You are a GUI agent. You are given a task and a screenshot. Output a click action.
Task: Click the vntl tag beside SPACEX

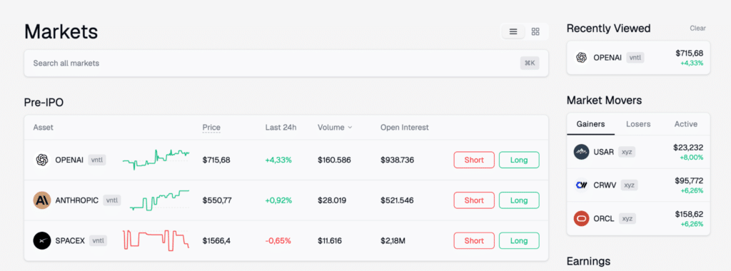point(99,241)
